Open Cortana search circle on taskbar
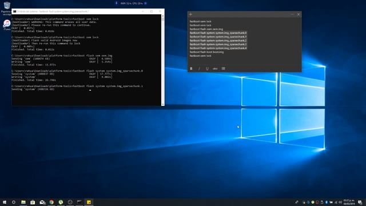 14,202
